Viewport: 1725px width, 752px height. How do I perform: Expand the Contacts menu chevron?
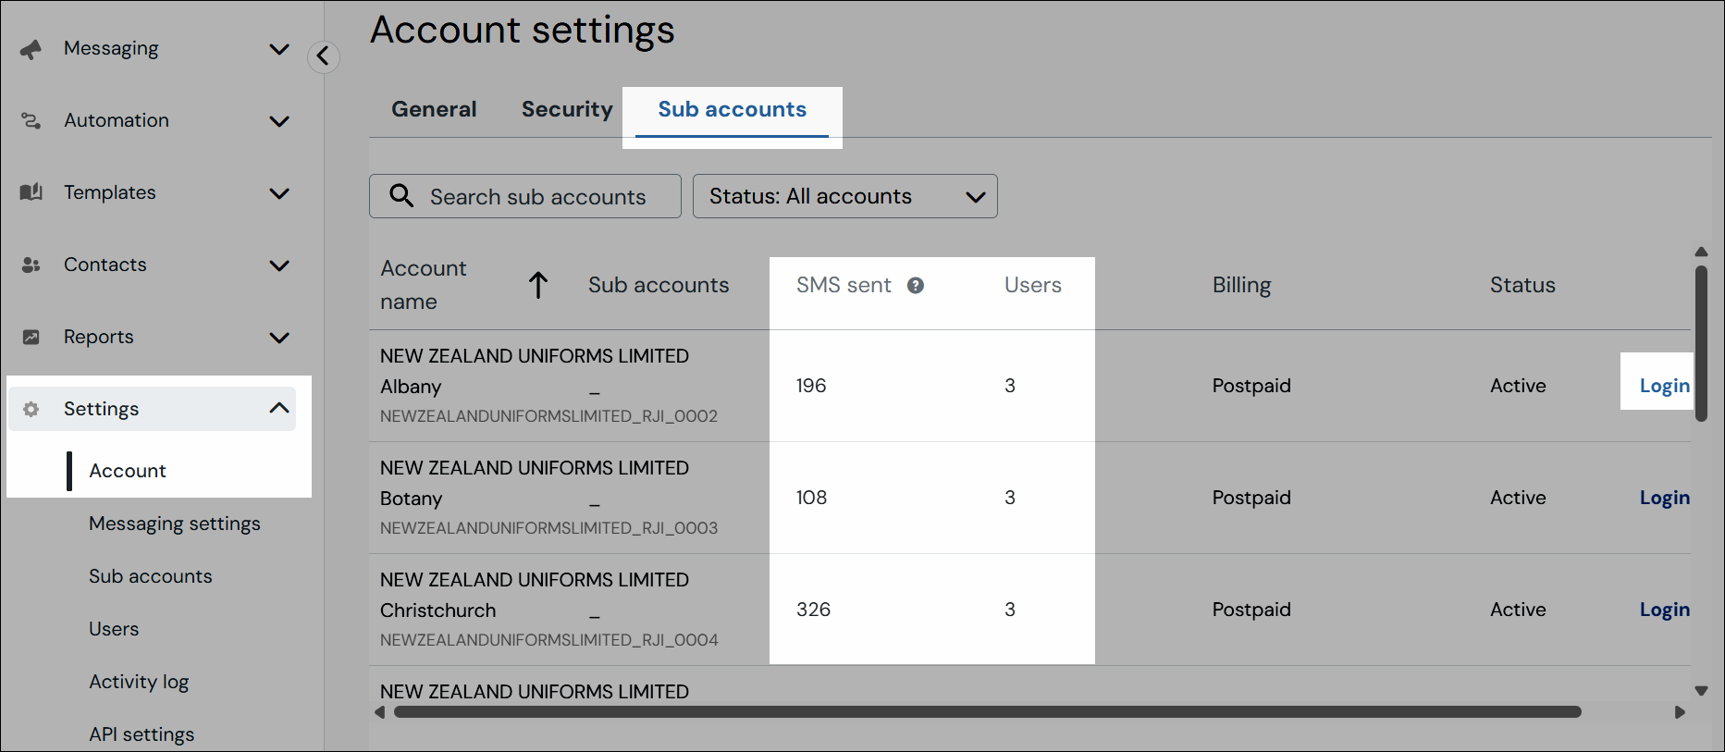point(279,265)
